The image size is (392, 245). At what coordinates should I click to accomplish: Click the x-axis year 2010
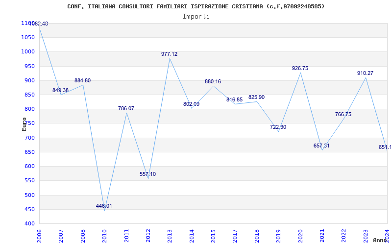105,236
